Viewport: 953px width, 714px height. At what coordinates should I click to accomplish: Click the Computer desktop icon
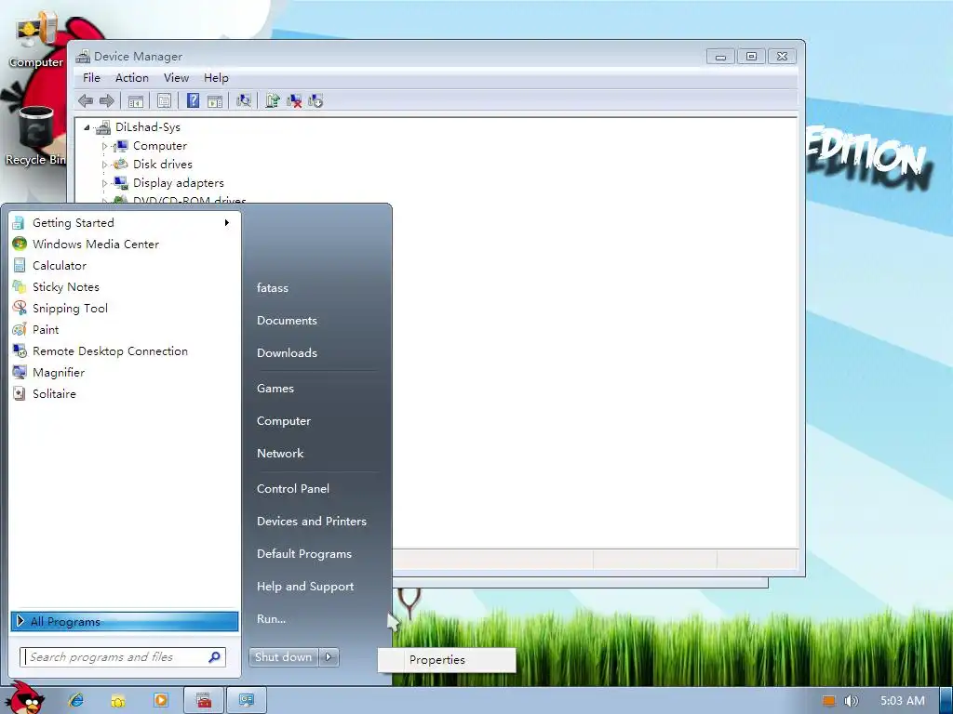pos(36,40)
